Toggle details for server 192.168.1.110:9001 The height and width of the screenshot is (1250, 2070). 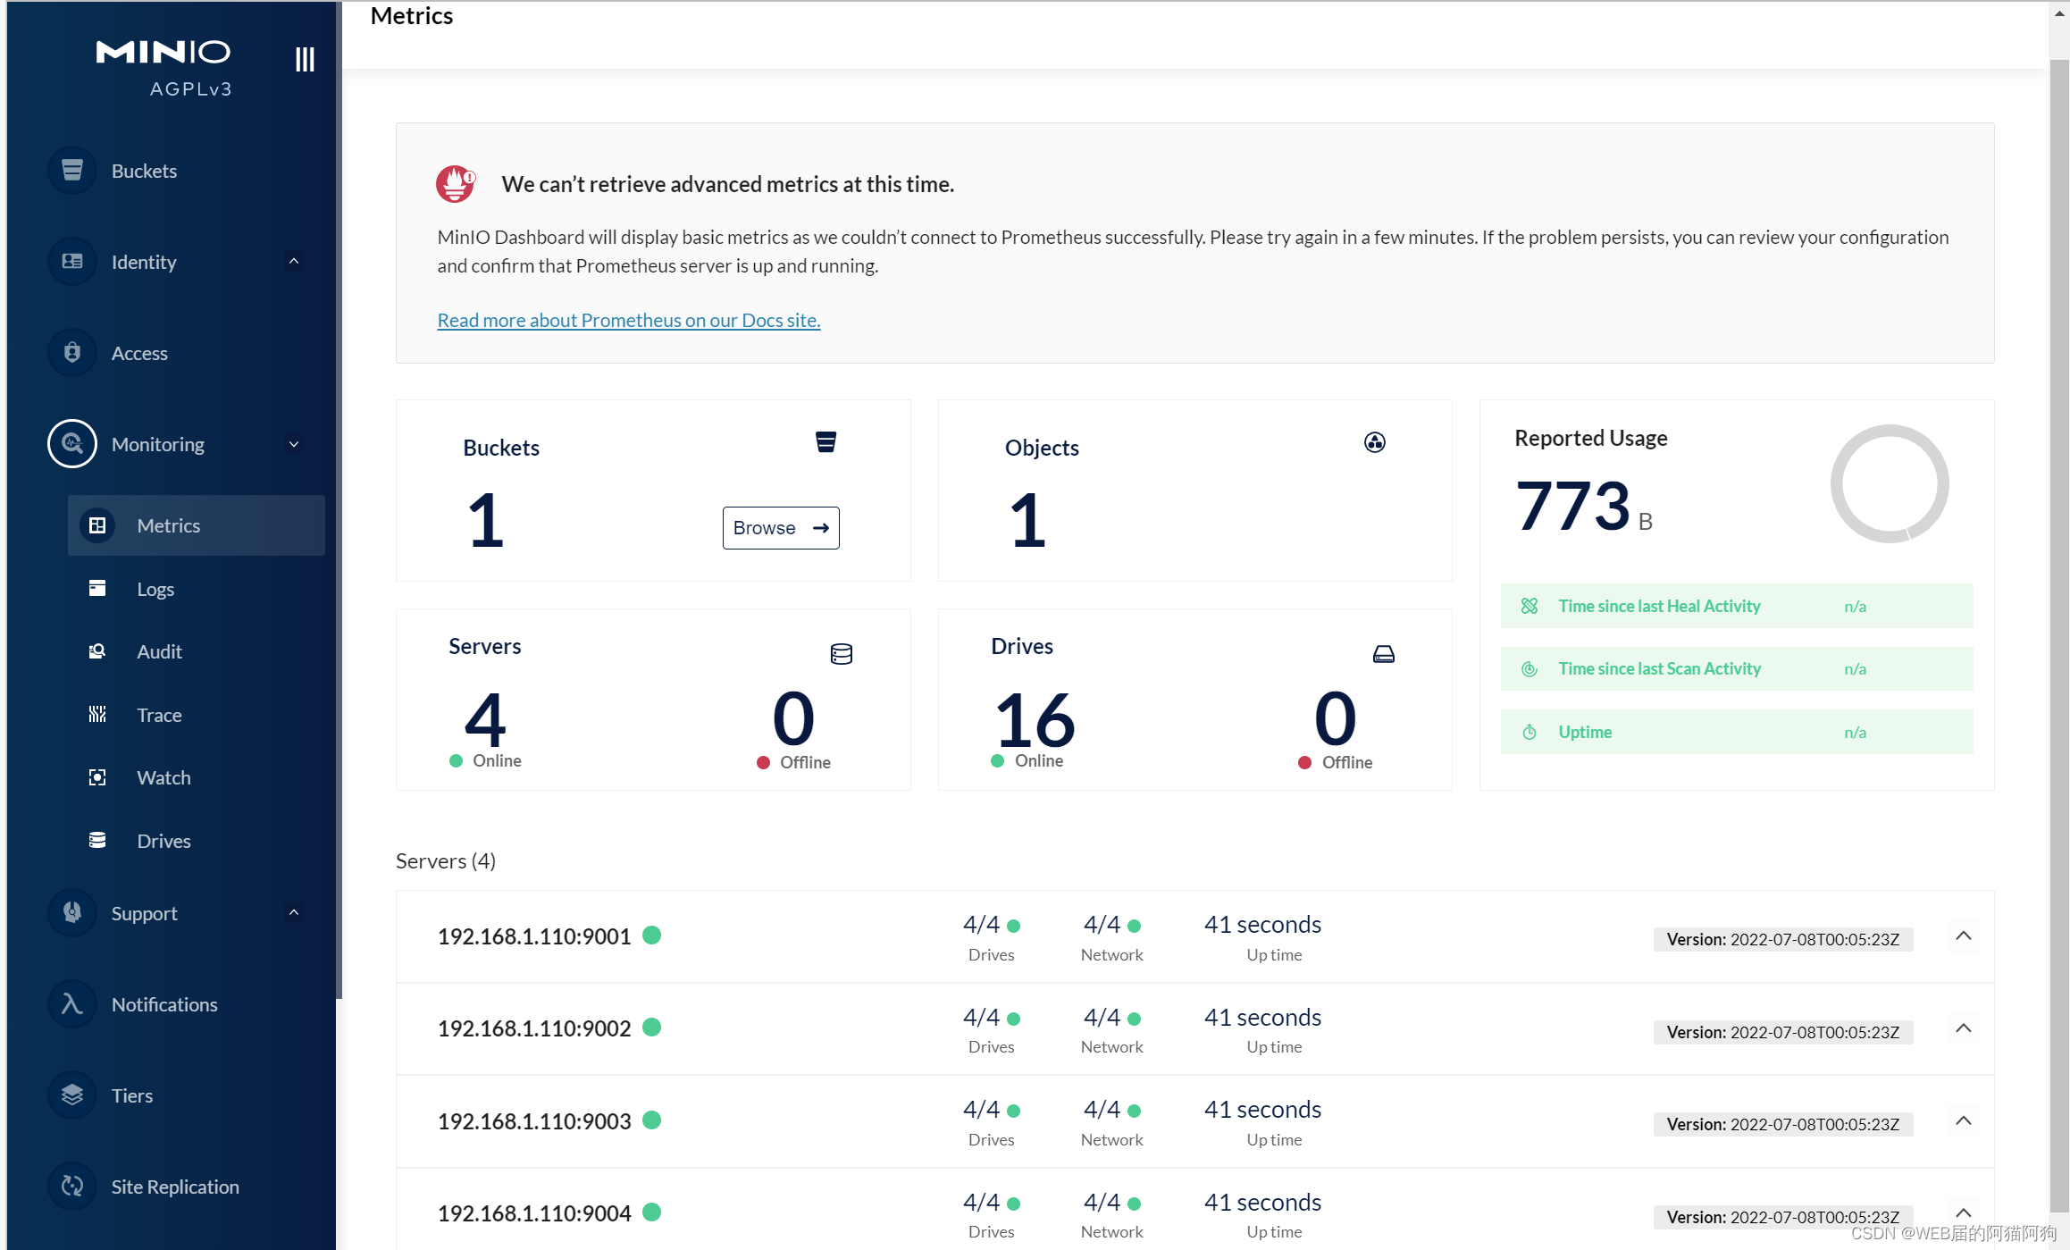(1964, 935)
